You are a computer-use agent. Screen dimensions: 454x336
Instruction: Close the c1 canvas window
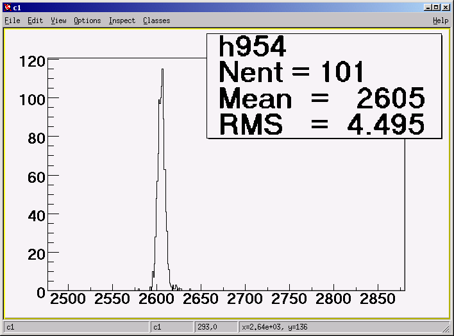pos(446,7)
